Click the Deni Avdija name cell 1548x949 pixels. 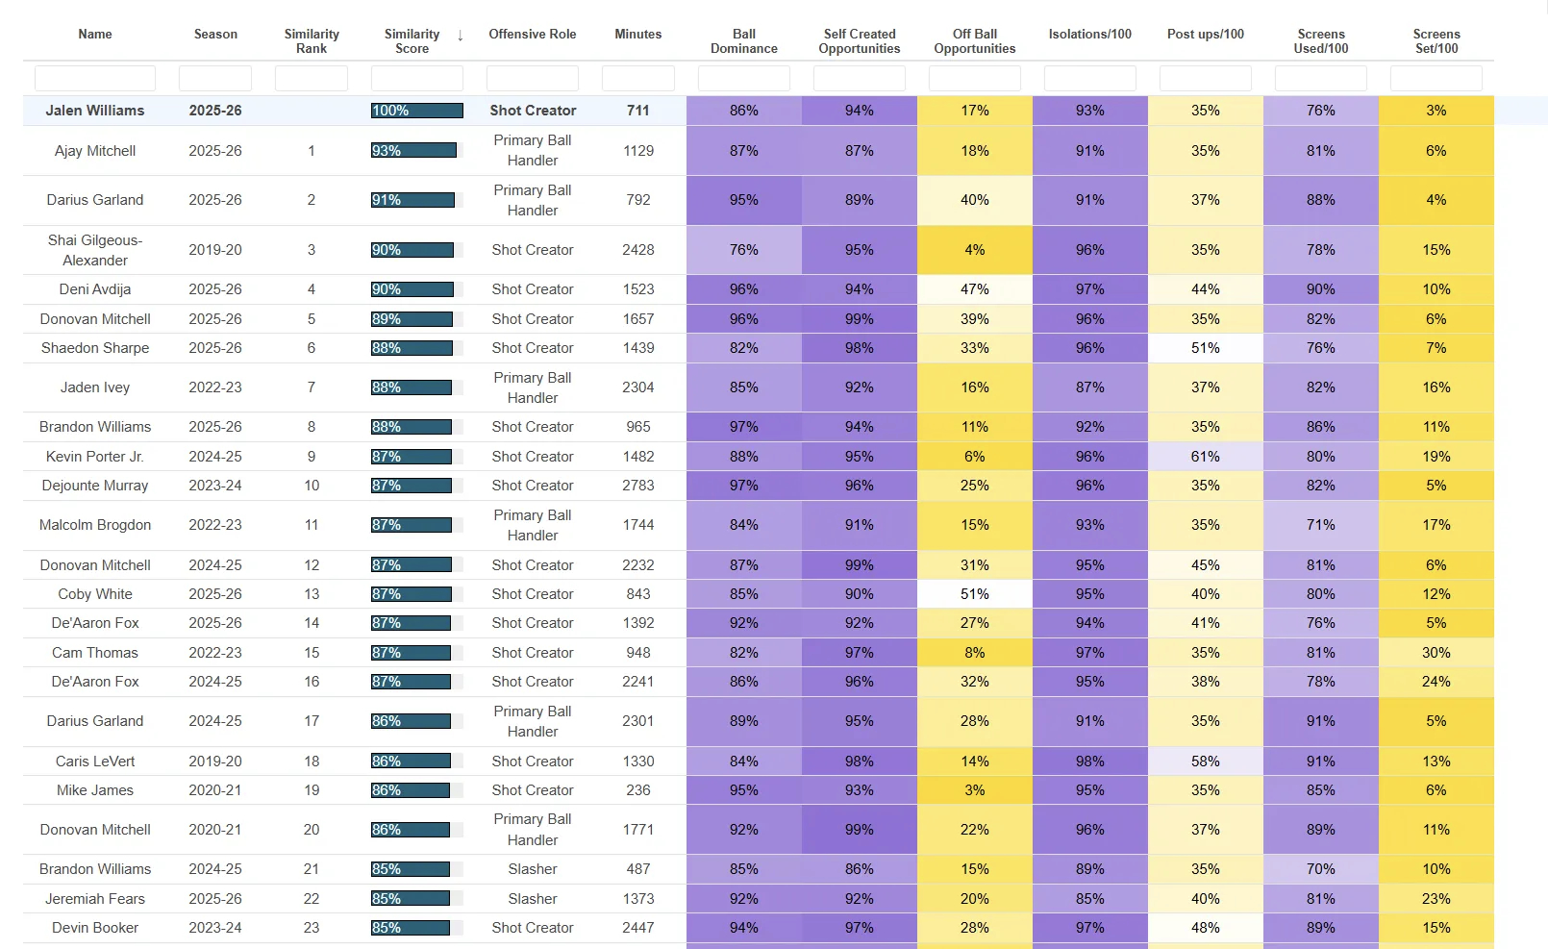(x=95, y=289)
